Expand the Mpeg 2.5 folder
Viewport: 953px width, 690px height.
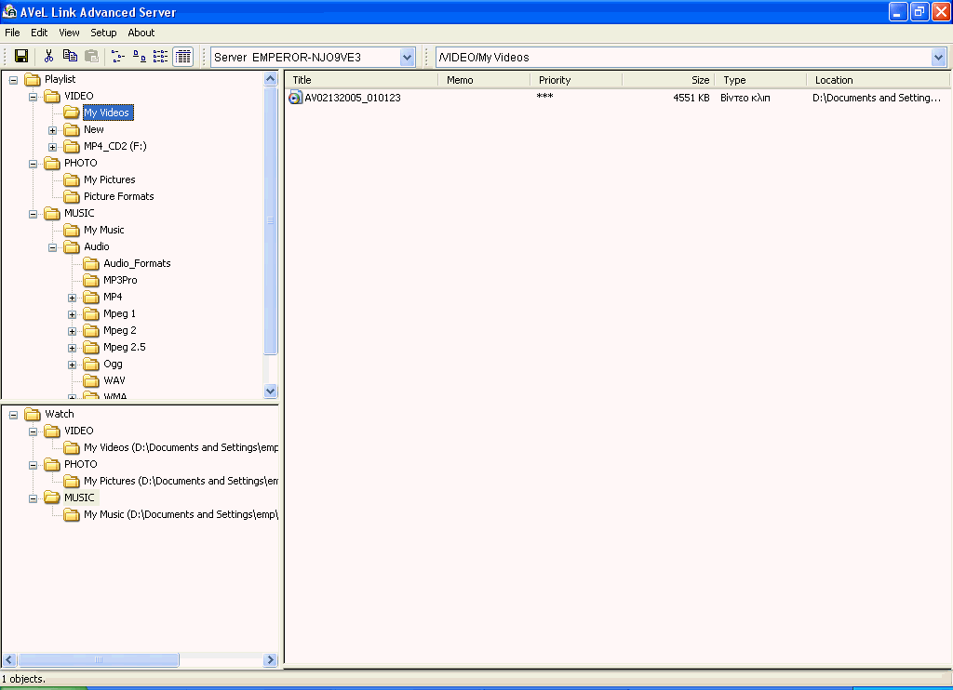tap(72, 348)
